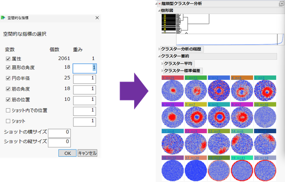
Task: Select cluster 3 n=2 wafer map
Action: (x=219, y=91)
